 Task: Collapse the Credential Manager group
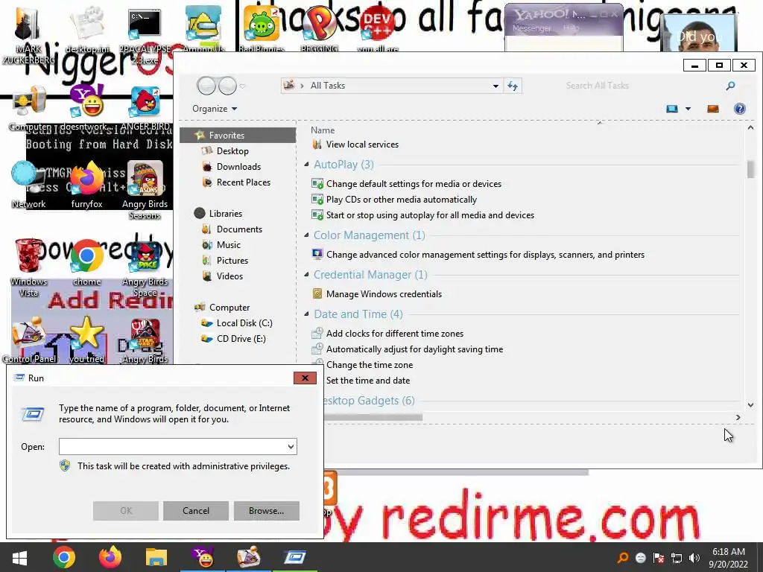[x=306, y=274]
